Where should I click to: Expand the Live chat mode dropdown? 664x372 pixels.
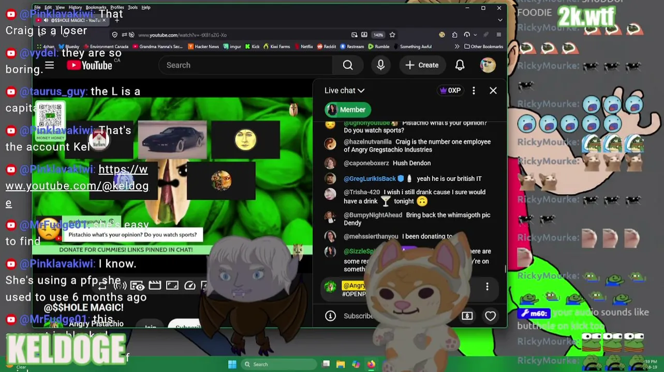[x=344, y=90]
